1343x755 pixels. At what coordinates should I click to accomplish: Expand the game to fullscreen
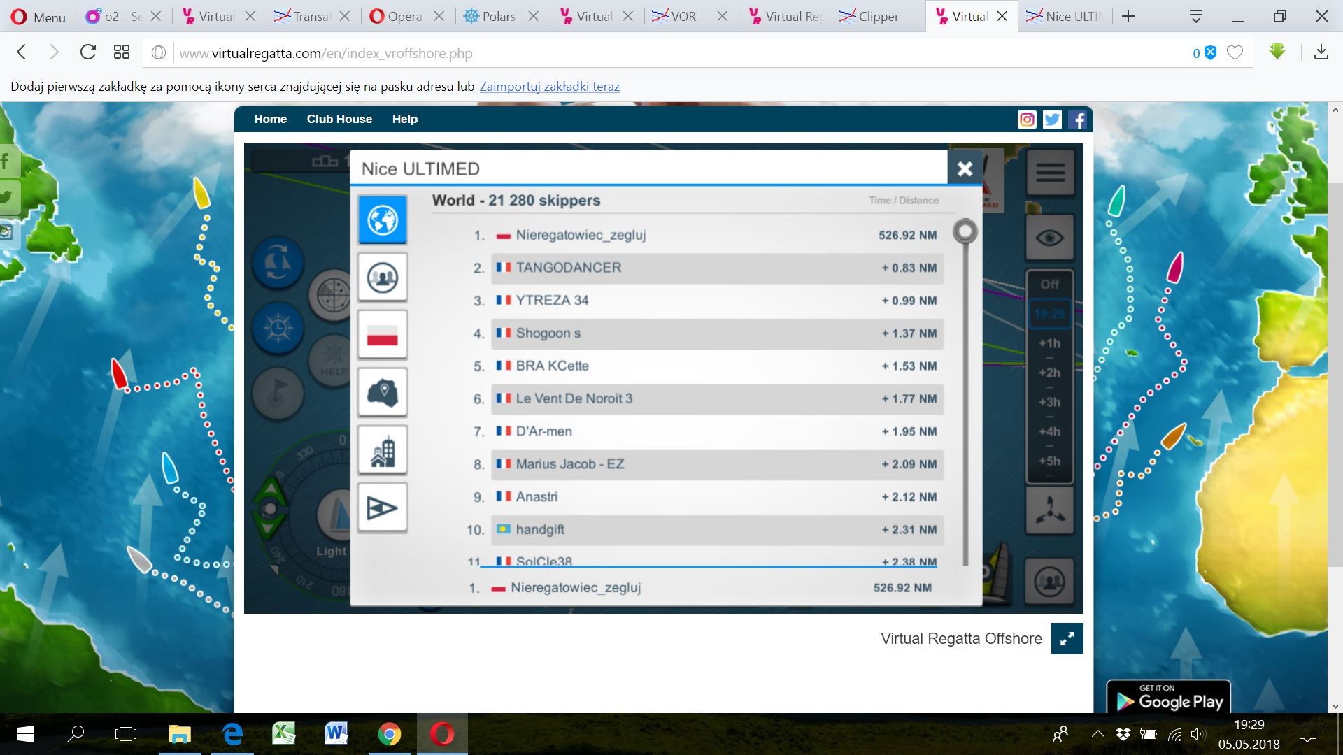click(x=1067, y=639)
